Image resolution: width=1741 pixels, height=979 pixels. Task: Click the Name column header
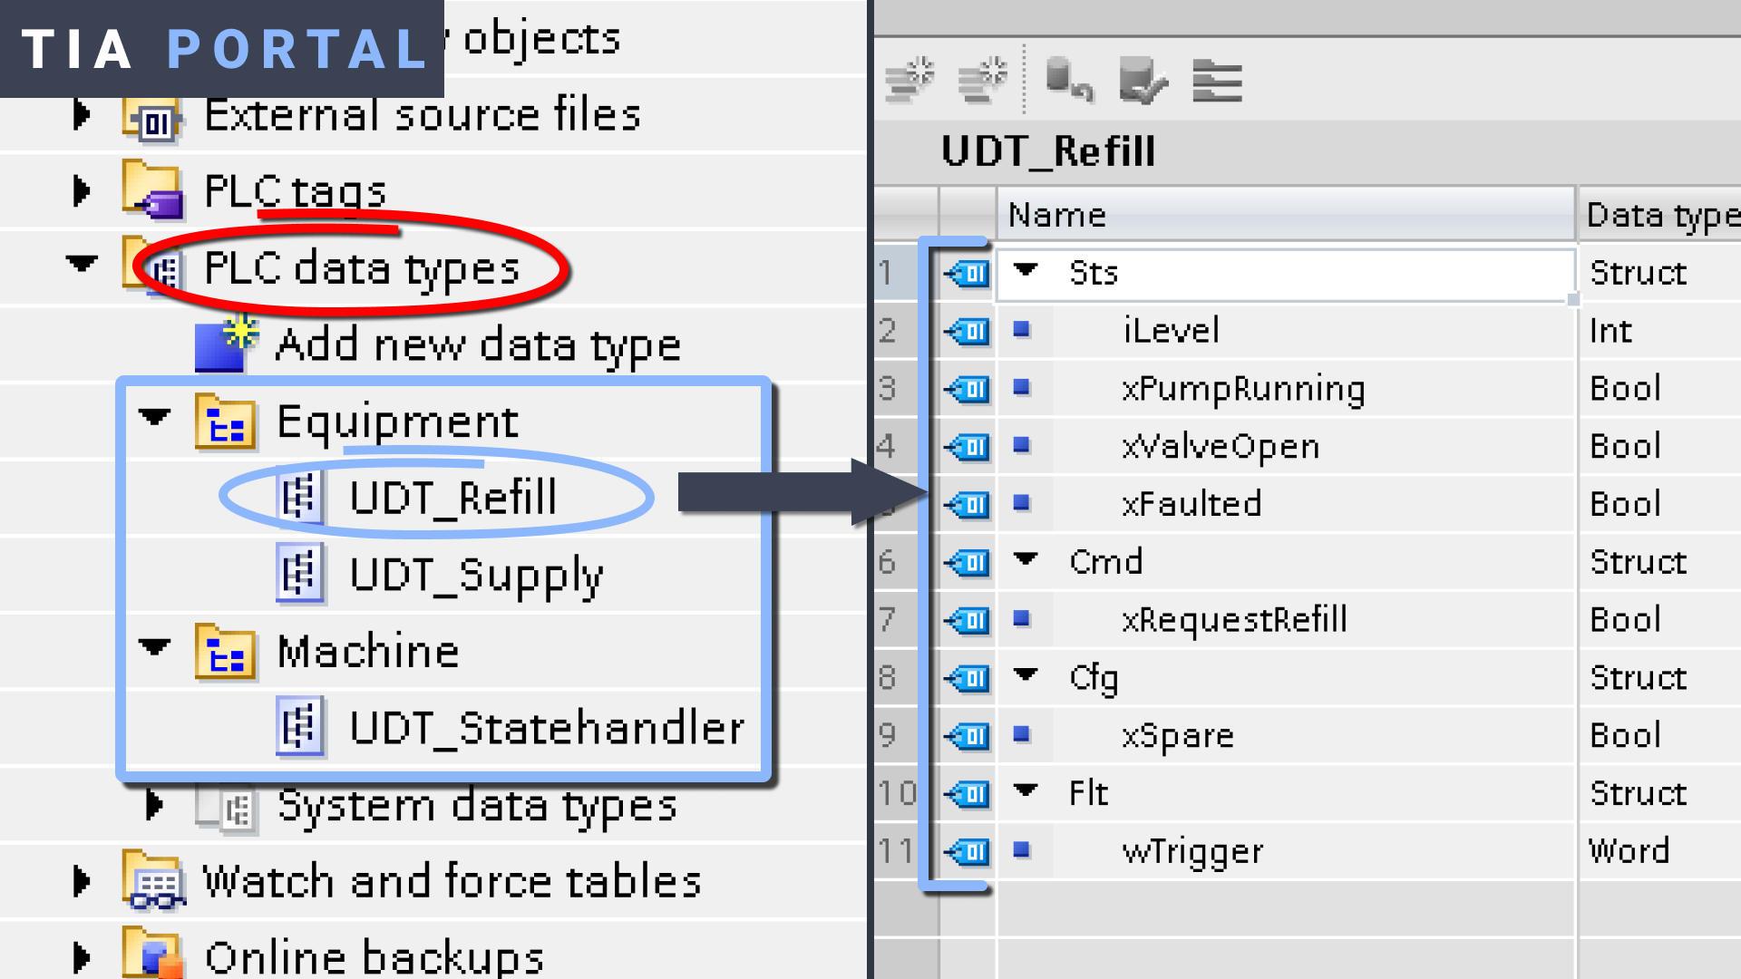(x=1286, y=215)
